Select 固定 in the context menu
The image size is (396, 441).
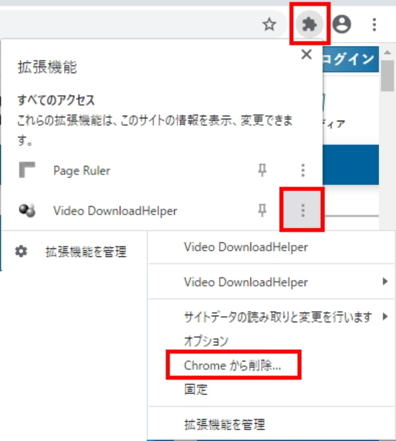point(196,390)
